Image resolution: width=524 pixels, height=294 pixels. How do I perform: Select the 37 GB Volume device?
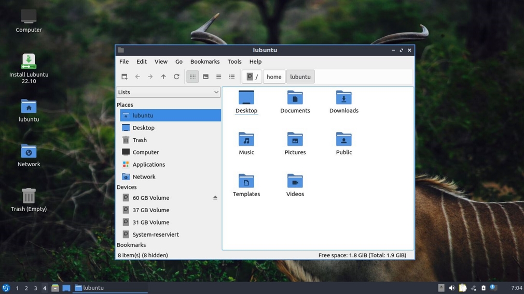point(171,210)
